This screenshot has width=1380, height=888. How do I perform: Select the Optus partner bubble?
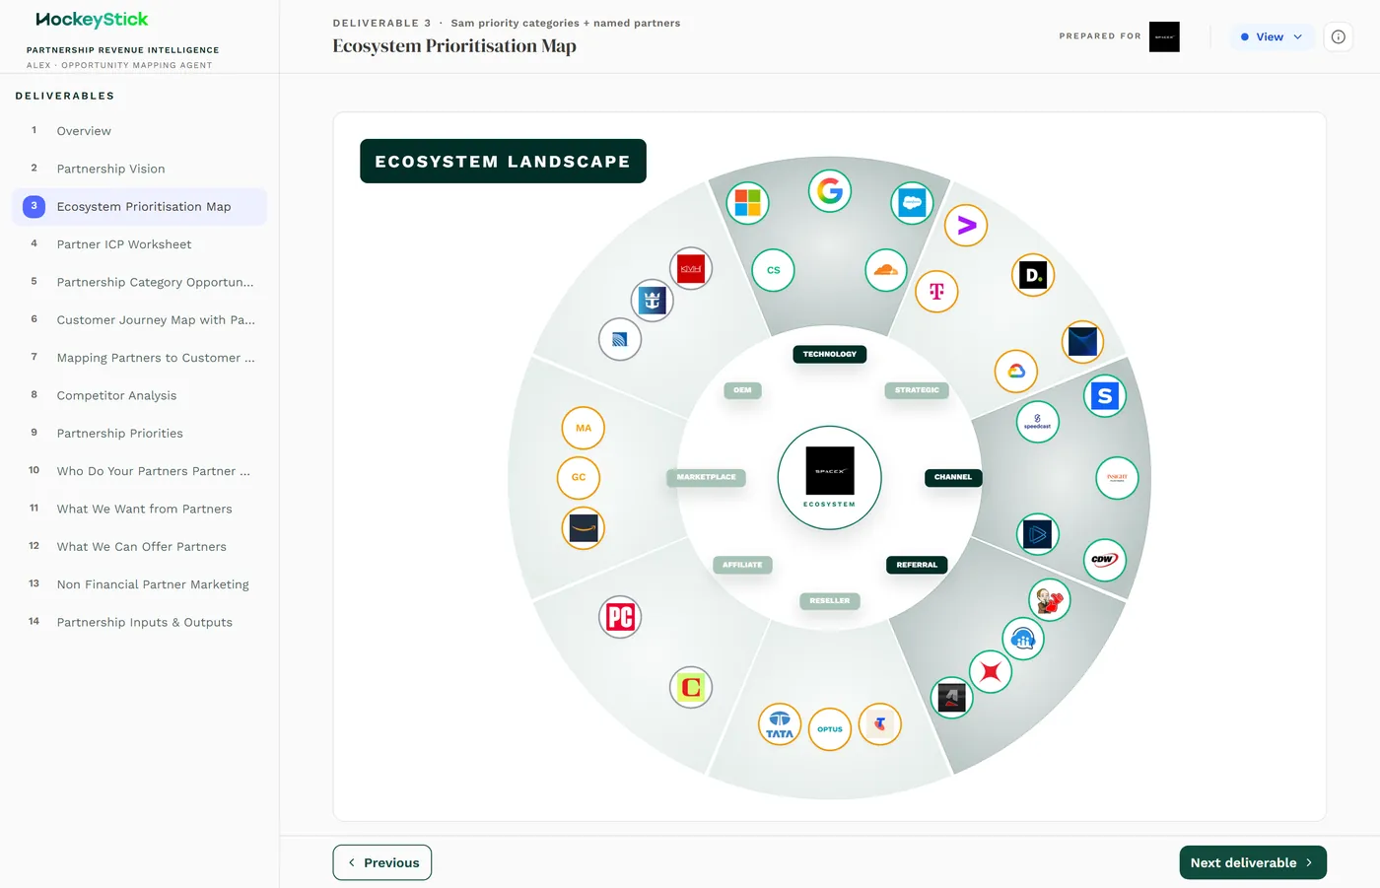click(x=830, y=729)
